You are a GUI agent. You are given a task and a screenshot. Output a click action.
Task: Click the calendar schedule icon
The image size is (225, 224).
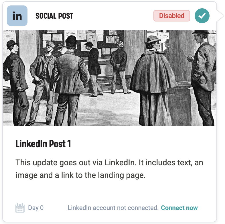point(20,208)
